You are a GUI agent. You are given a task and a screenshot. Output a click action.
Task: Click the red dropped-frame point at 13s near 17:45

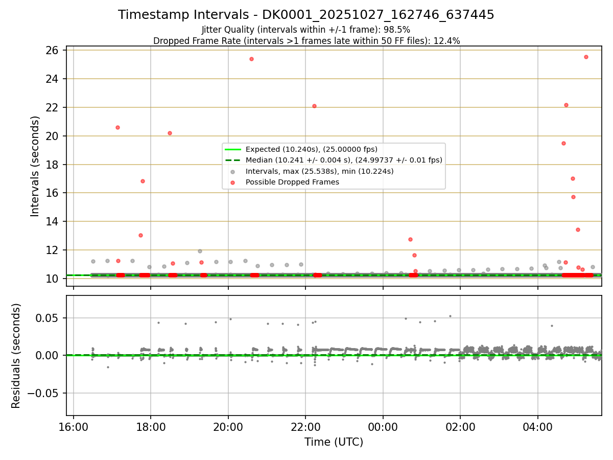pyautogui.click(x=140, y=235)
